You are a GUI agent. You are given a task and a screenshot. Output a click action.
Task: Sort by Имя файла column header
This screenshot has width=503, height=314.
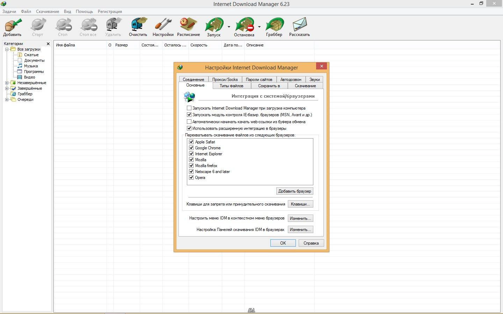80,45
